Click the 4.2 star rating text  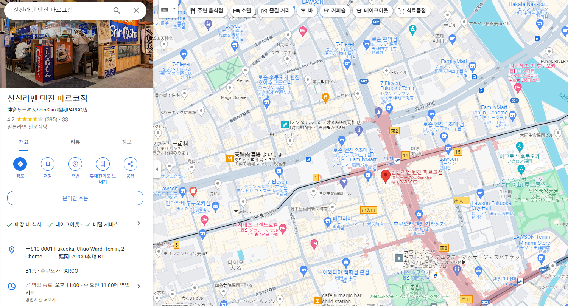point(11,119)
